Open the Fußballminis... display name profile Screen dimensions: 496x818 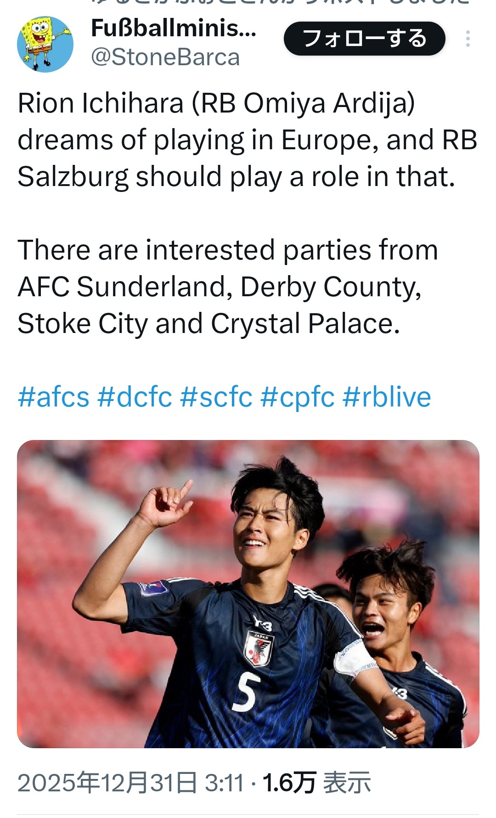173,28
